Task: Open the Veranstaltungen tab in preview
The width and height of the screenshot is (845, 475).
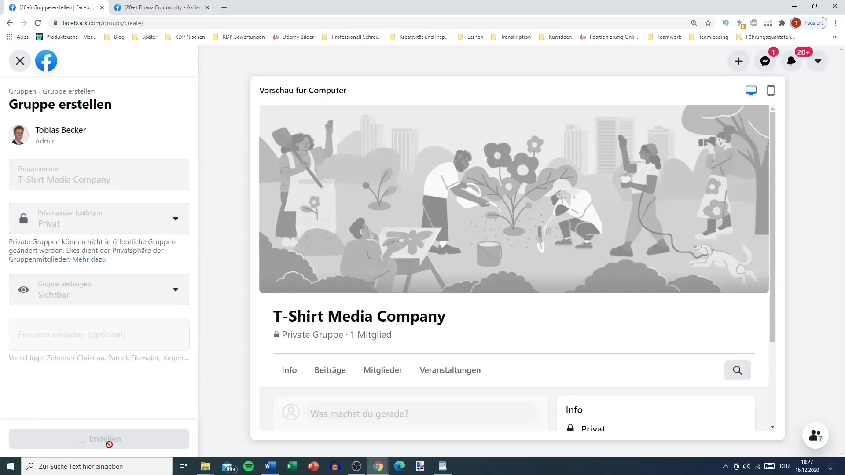Action: 450,370
